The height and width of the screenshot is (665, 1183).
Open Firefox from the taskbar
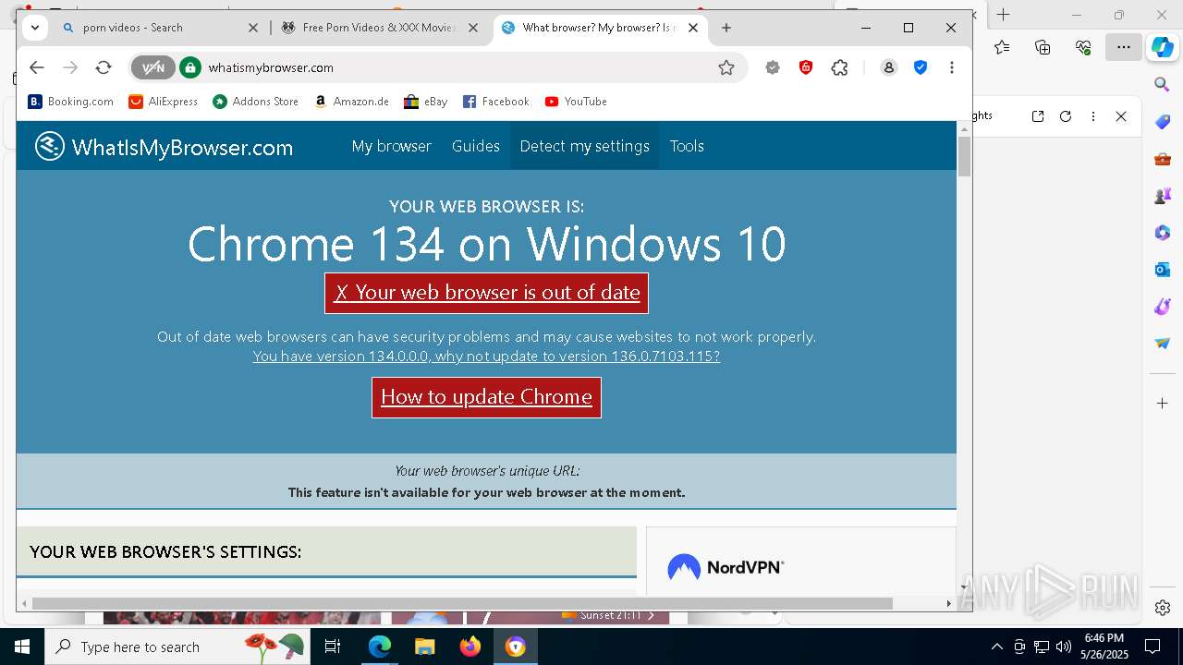tap(470, 647)
